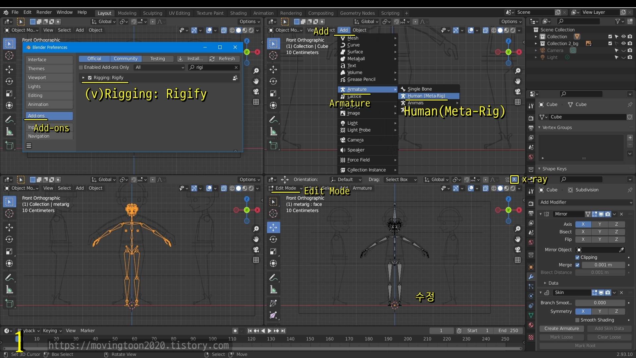Select Add Cube tool in top-left viewport
The height and width of the screenshot is (358, 636).
(9, 145)
